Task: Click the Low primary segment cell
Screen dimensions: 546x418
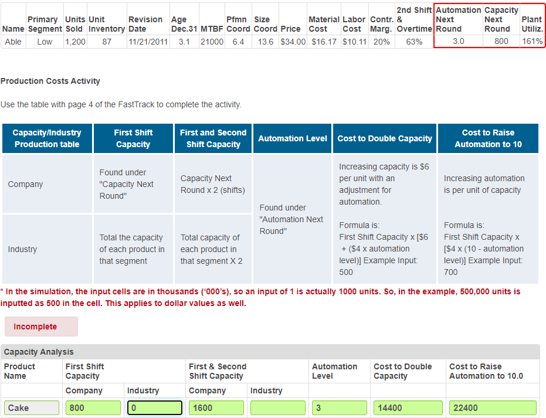Action: 45,42
